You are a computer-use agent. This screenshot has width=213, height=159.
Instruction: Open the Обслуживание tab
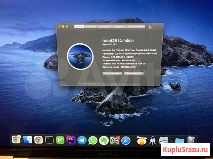point(136,26)
